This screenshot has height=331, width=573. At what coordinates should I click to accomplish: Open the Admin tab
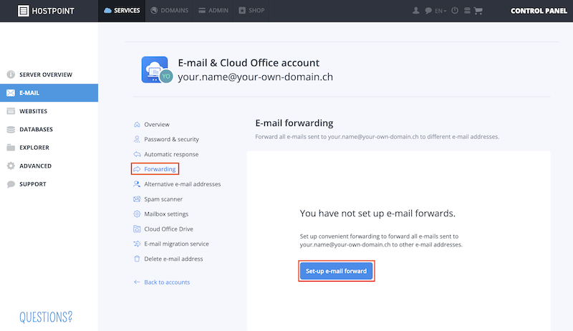pos(213,11)
